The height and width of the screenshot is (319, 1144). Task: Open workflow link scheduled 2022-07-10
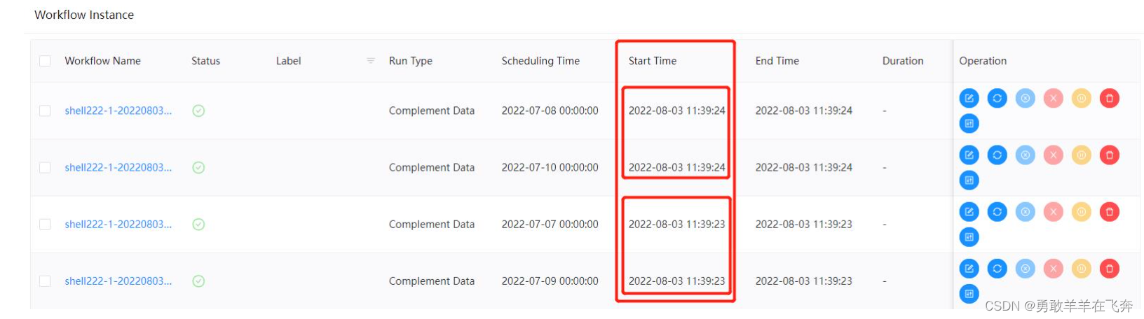tap(118, 168)
